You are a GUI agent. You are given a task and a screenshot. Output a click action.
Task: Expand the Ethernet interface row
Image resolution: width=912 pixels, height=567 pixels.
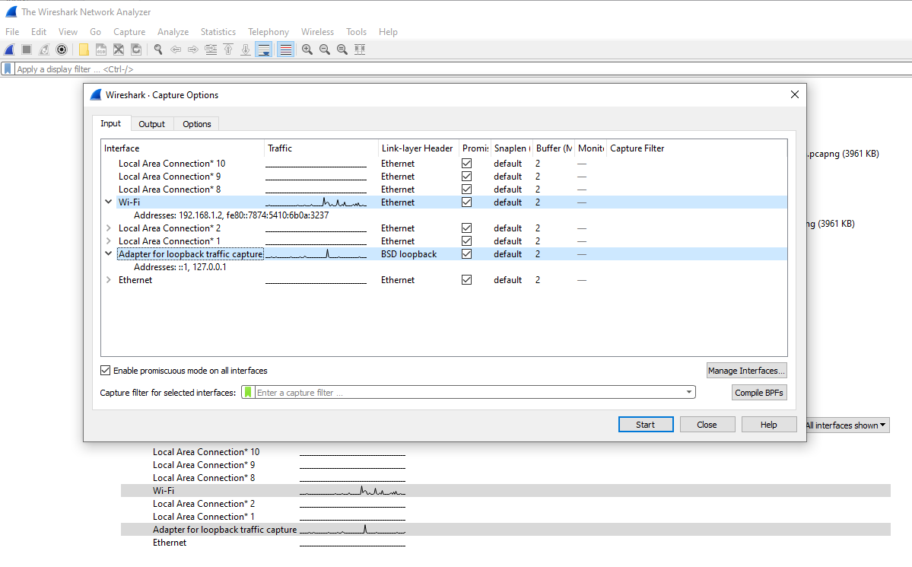point(108,280)
